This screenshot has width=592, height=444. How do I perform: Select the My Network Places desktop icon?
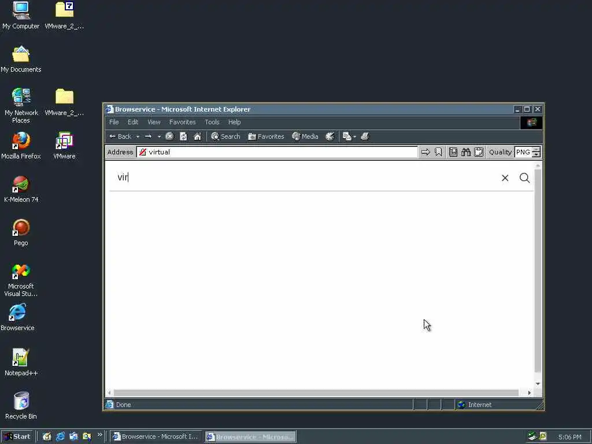[x=21, y=106]
